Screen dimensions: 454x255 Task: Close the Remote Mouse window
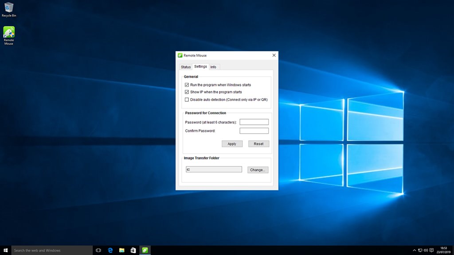(274, 55)
